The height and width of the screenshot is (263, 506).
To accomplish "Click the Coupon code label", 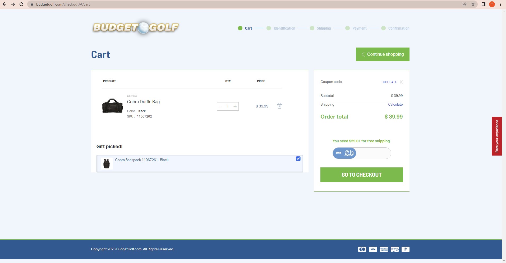I will click(331, 82).
